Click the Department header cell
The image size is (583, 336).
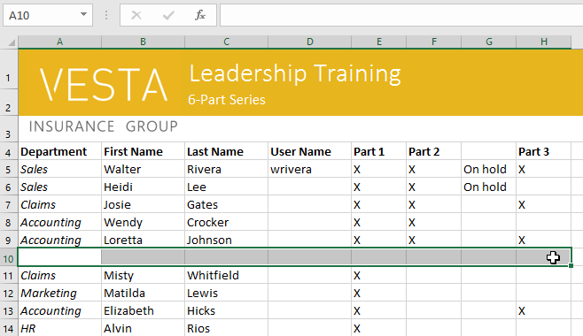click(59, 152)
